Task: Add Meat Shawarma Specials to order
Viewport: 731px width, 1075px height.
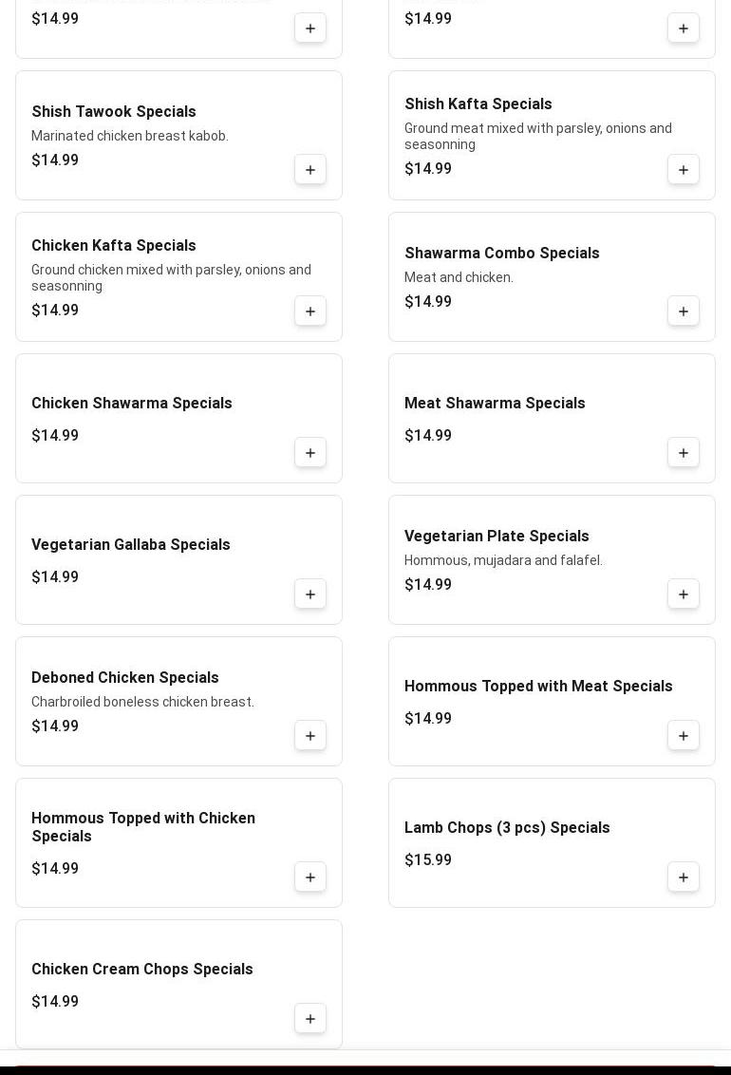Action: click(684, 453)
